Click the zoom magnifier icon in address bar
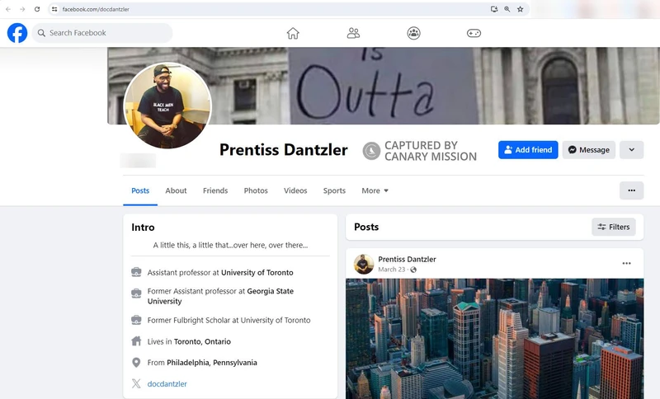This screenshot has width=660, height=399. coord(507,9)
